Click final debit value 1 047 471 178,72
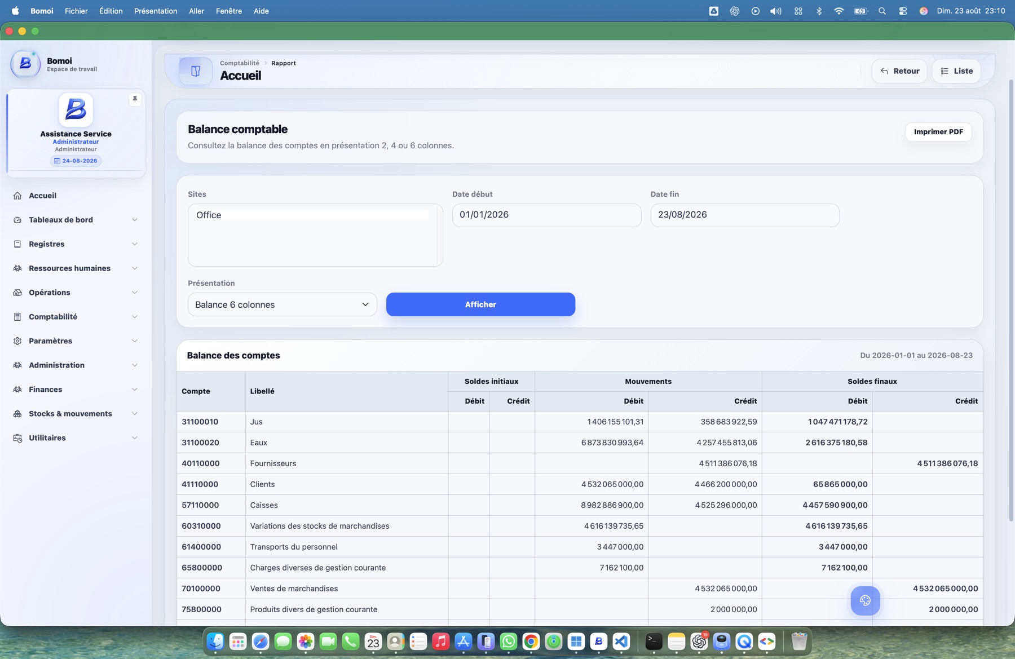Viewport: 1015px width, 659px height. click(x=837, y=422)
